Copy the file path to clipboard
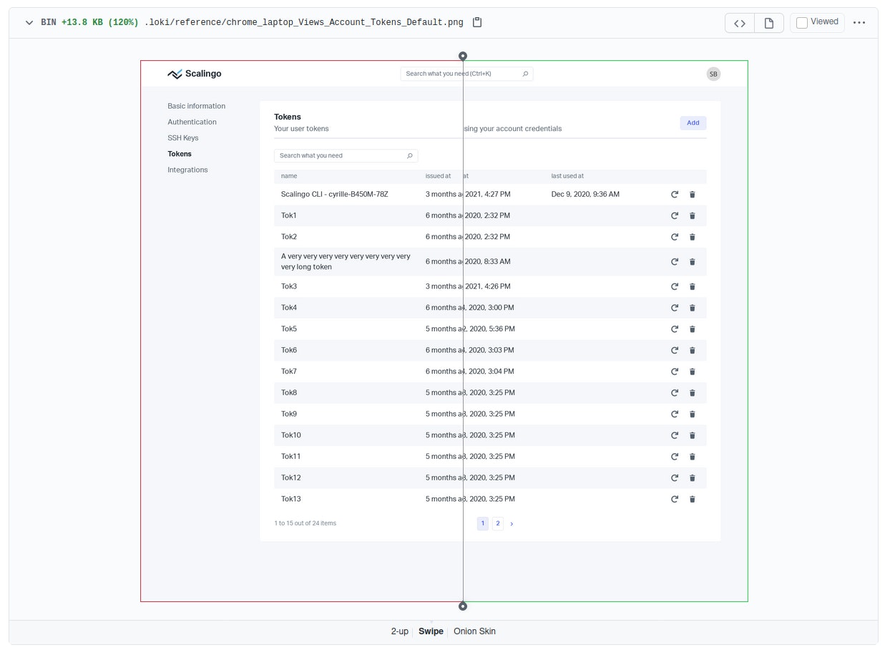The image size is (890, 650). (x=476, y=22)
